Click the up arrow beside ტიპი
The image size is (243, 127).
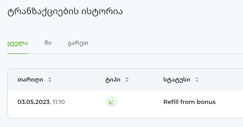point(127,78)
